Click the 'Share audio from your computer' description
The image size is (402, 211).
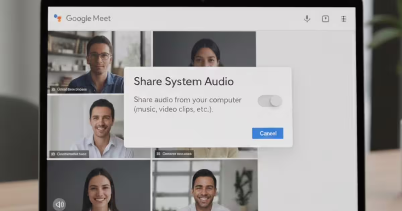pyautogui.click(x=188, y=104)
